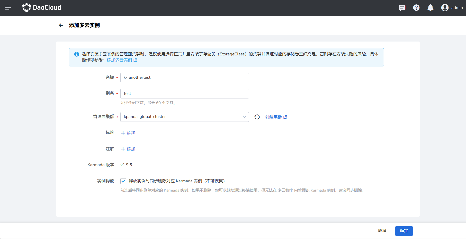Focus the 别名 input field containing test
The width and height of the screenshot is (466, 239).
pos(184,94)
